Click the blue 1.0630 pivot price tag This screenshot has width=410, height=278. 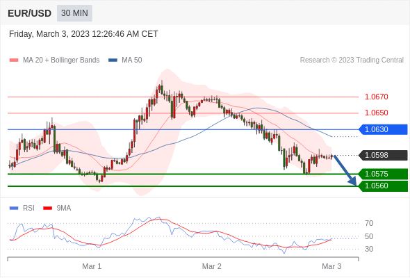(383, 129)
